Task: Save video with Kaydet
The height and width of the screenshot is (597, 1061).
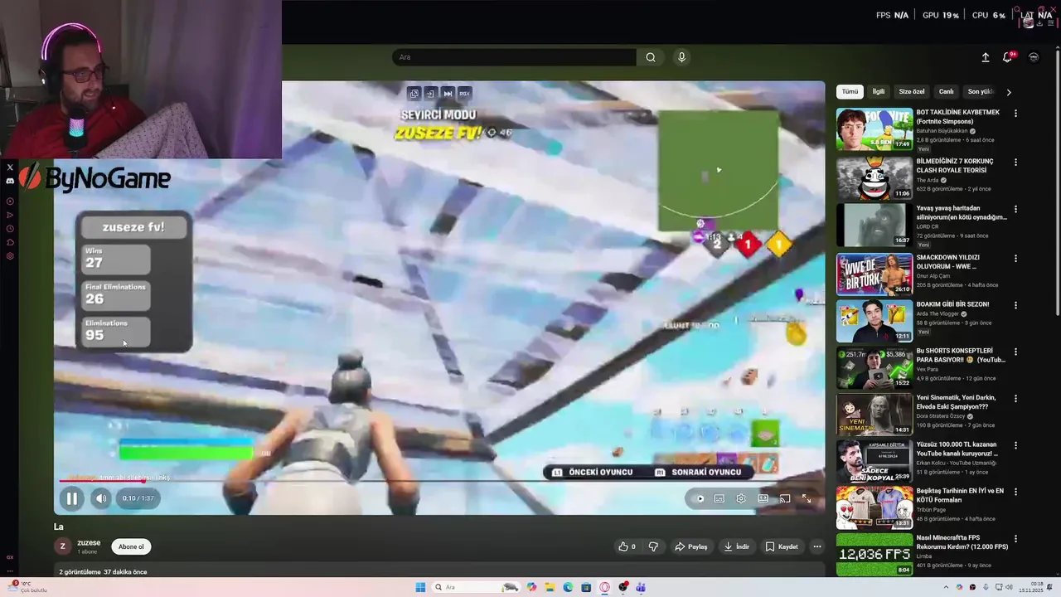Action: tap(782, 546)
